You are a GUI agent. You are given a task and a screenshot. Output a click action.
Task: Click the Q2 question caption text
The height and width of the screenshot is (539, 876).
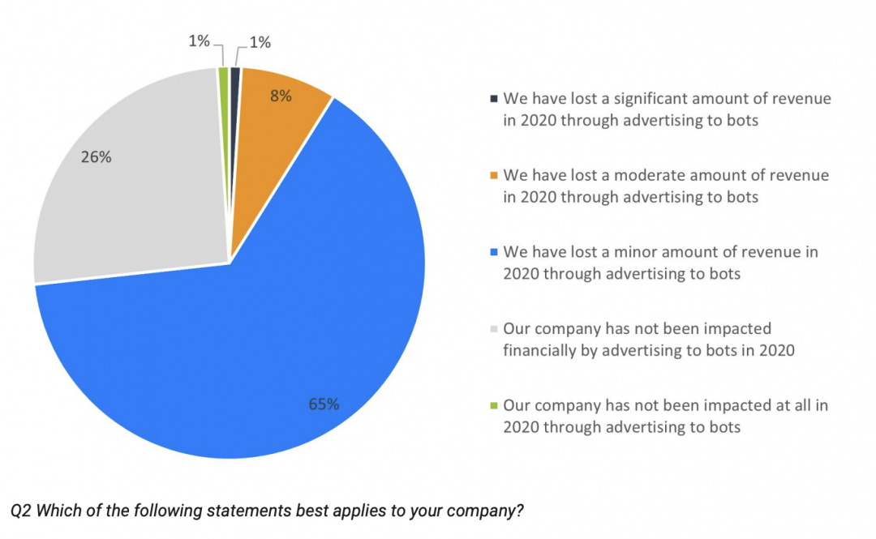(267, 511)
